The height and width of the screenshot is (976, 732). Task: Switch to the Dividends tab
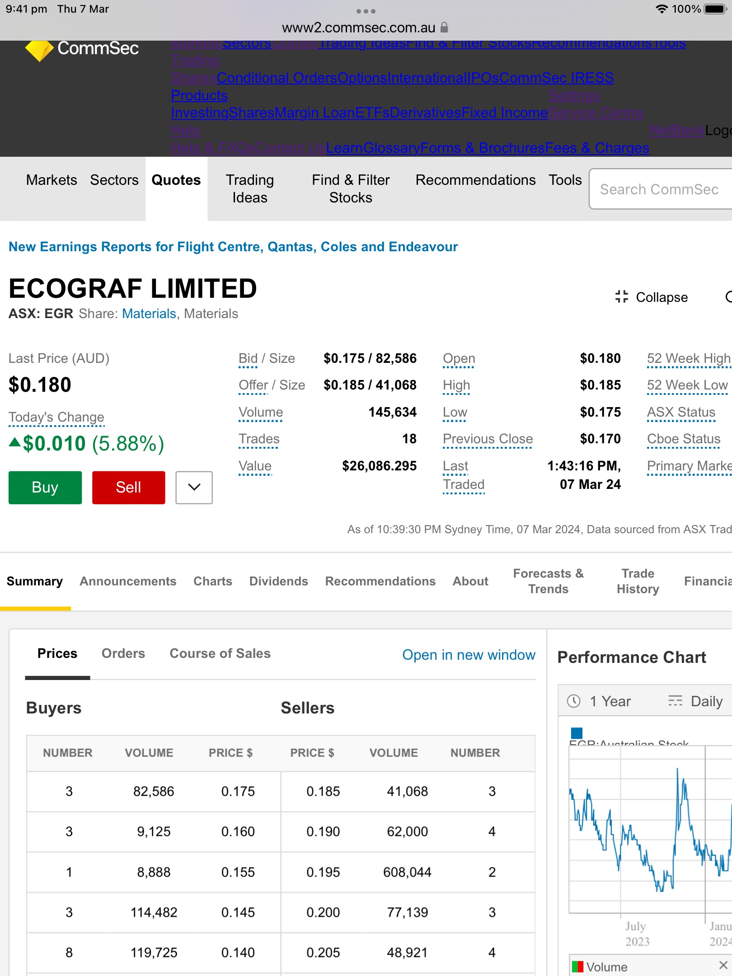click(279, 581)
